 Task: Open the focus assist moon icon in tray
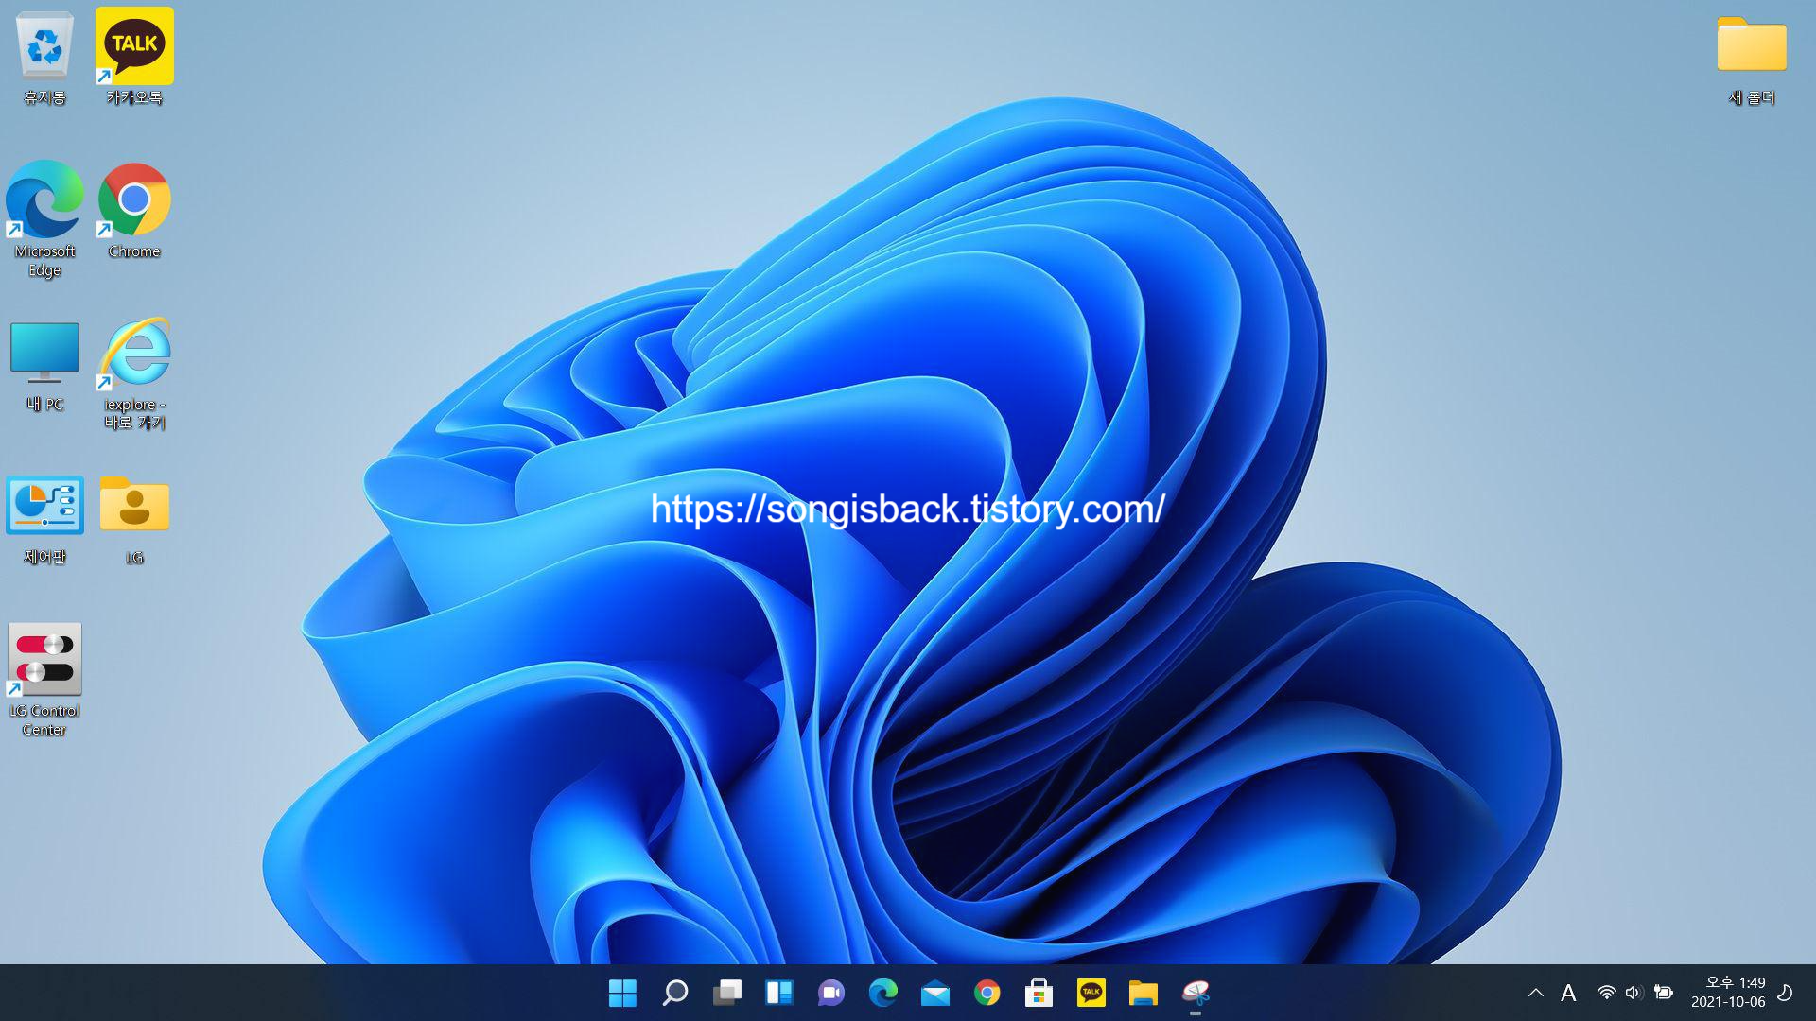[1786, 993]
